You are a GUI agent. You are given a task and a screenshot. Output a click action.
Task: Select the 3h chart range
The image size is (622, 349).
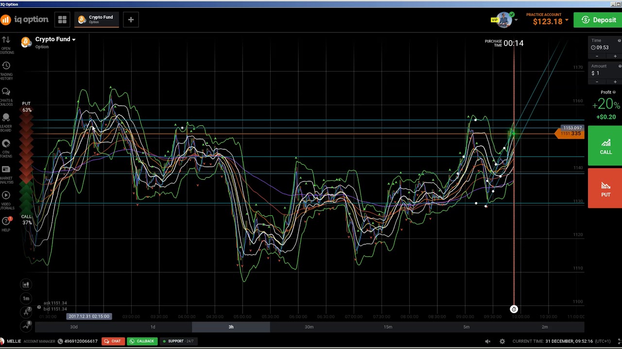coord(231,327)
